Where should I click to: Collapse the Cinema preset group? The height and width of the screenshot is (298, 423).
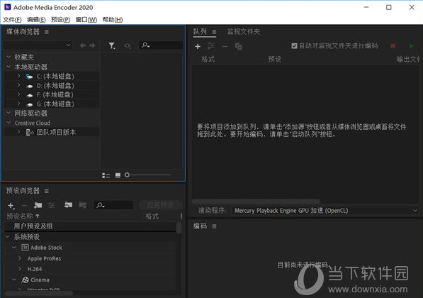(x=13, y=280)
